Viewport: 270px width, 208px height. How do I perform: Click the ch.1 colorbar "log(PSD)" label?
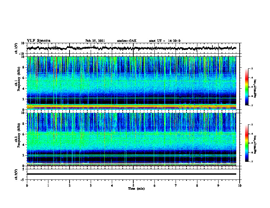pos(255,89)
